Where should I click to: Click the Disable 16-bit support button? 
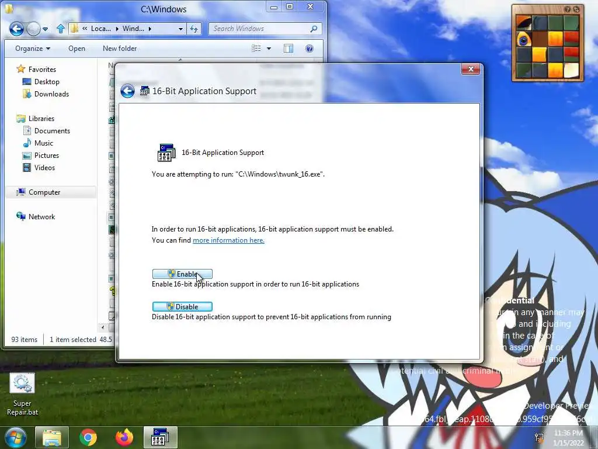point(182,306)
